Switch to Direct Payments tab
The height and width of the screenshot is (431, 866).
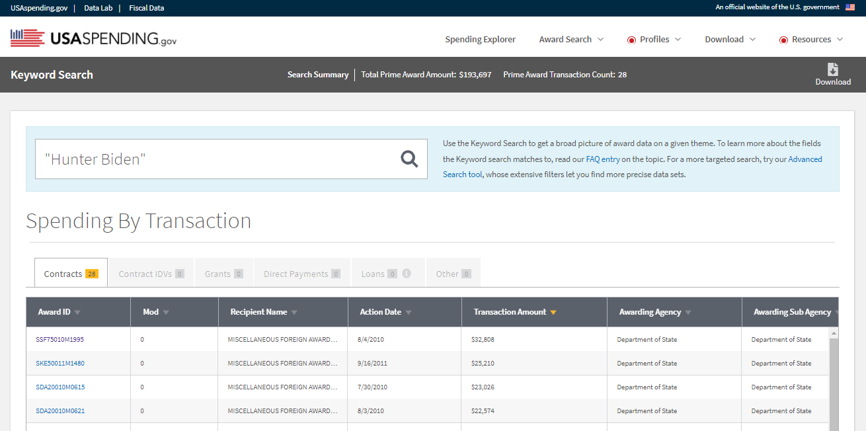click(x=302, y=274)
